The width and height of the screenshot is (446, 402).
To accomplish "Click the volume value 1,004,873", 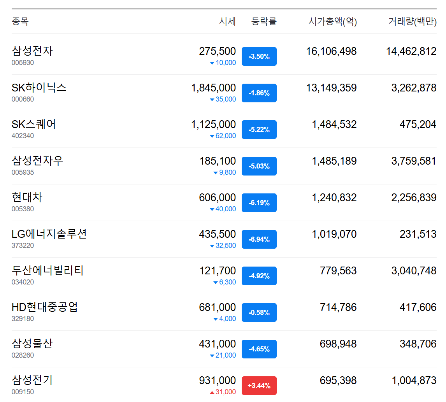I will (x=414, y=380).
